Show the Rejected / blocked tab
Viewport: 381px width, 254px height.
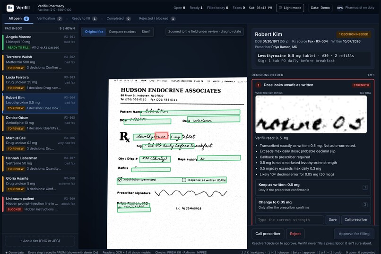click(157, 18)
